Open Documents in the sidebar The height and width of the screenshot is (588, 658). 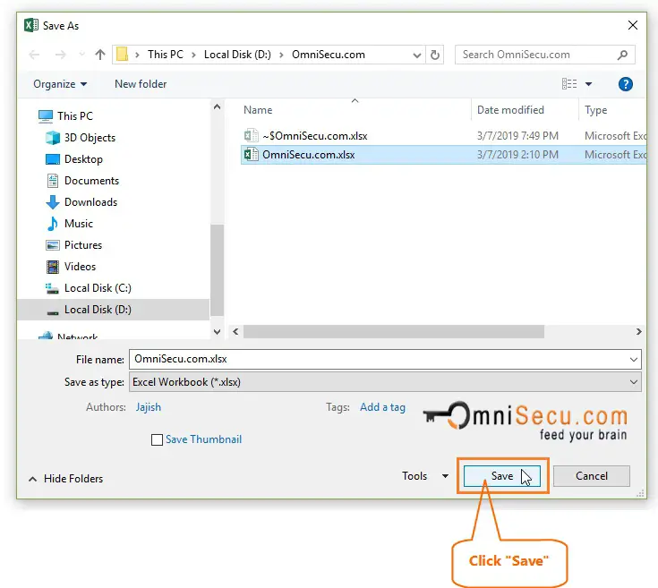point(91,181)
